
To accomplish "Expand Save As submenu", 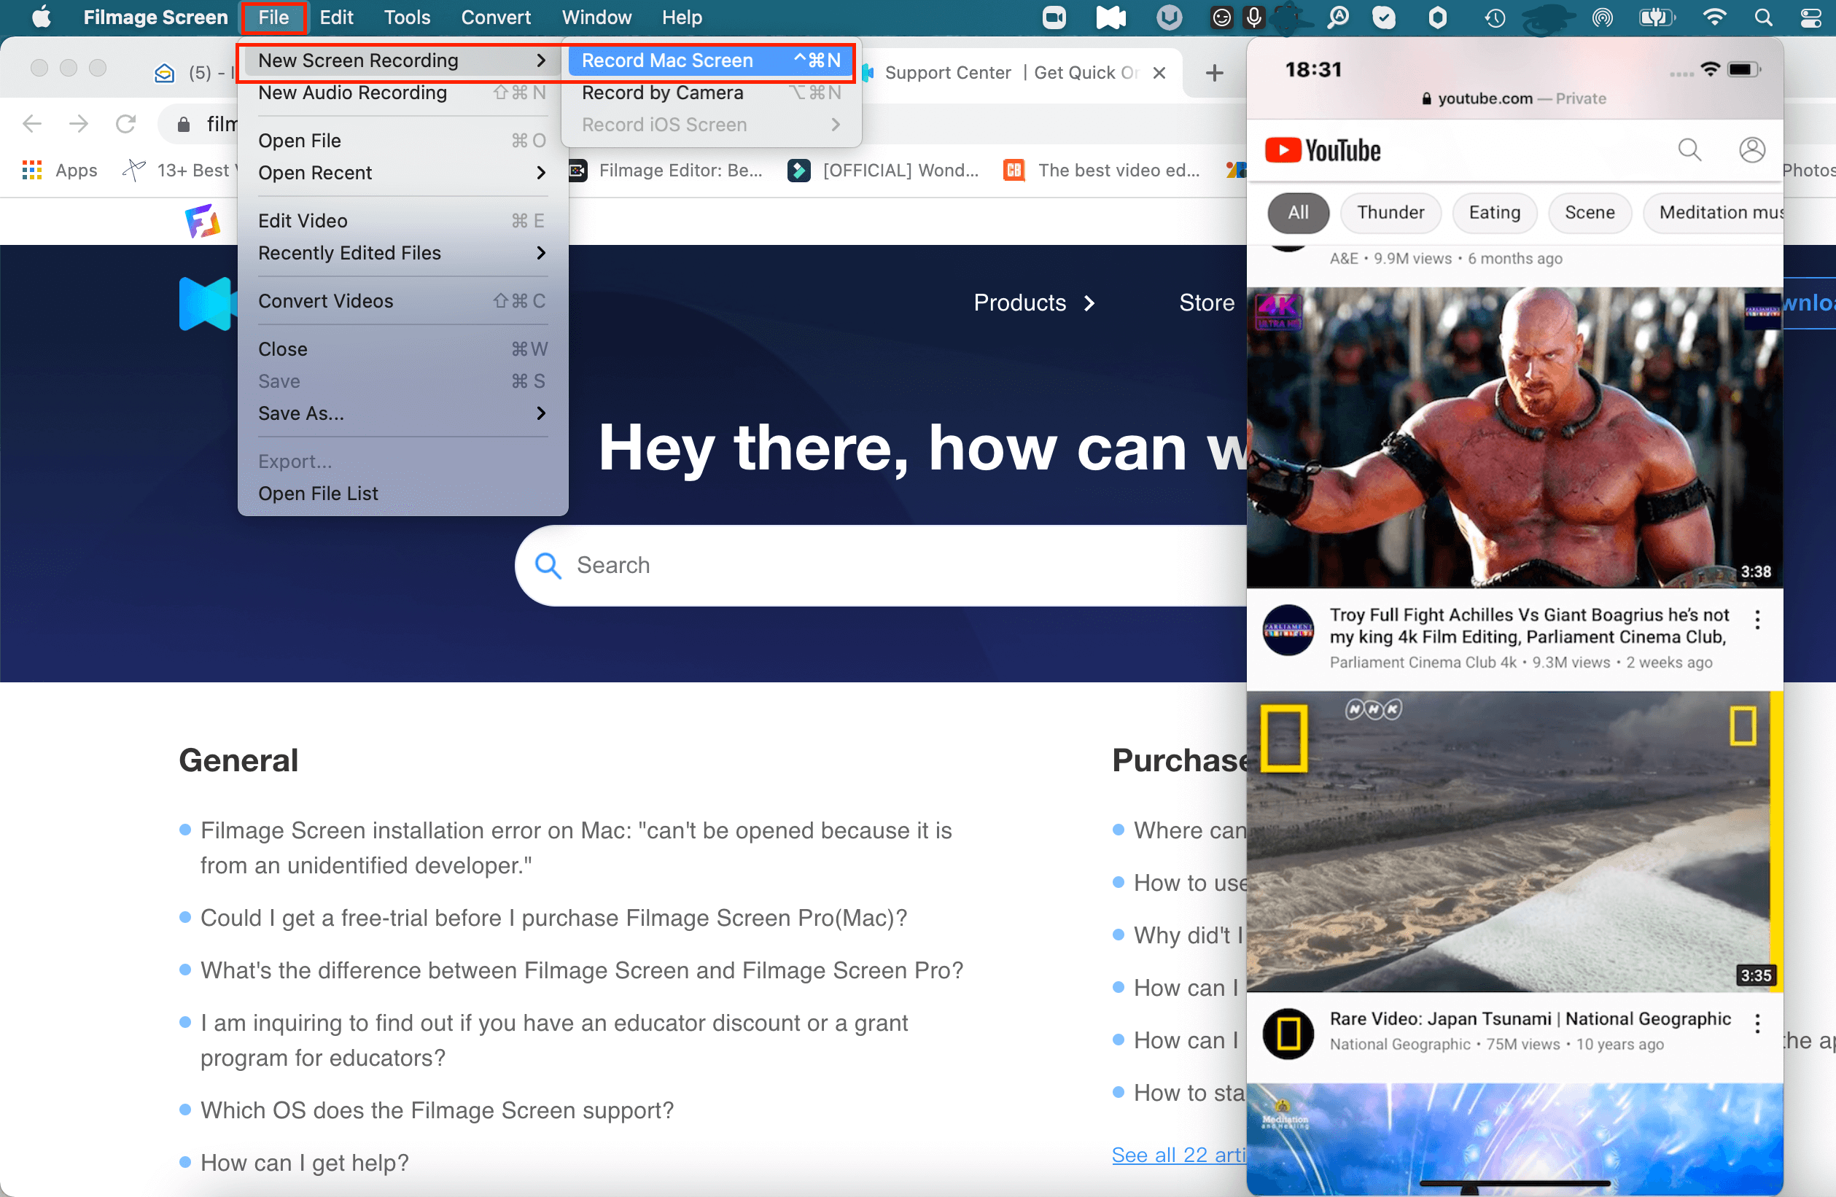I will 401,413.
